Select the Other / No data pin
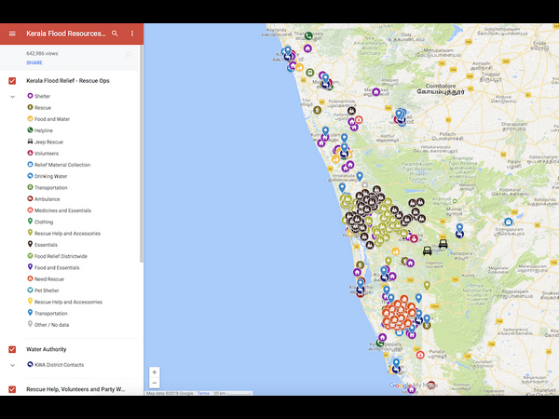Viewport: 559px width, 419px height. 30,324
